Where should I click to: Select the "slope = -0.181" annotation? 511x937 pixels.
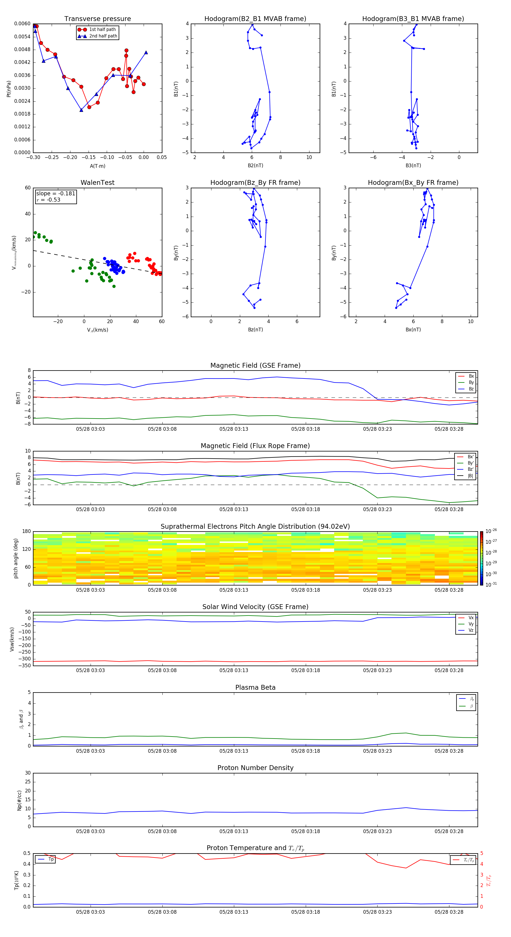(56, 194)
